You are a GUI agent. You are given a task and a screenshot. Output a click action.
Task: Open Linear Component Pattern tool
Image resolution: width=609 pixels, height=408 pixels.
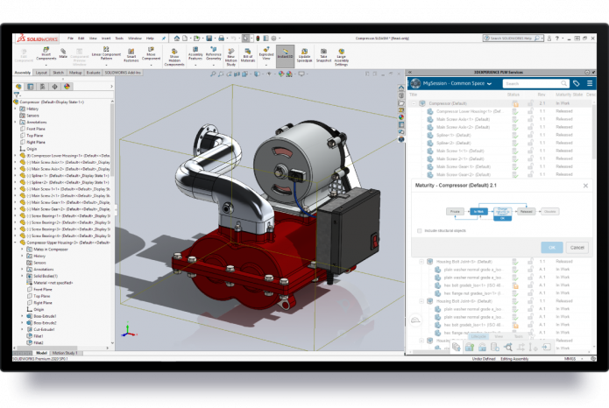106,53
